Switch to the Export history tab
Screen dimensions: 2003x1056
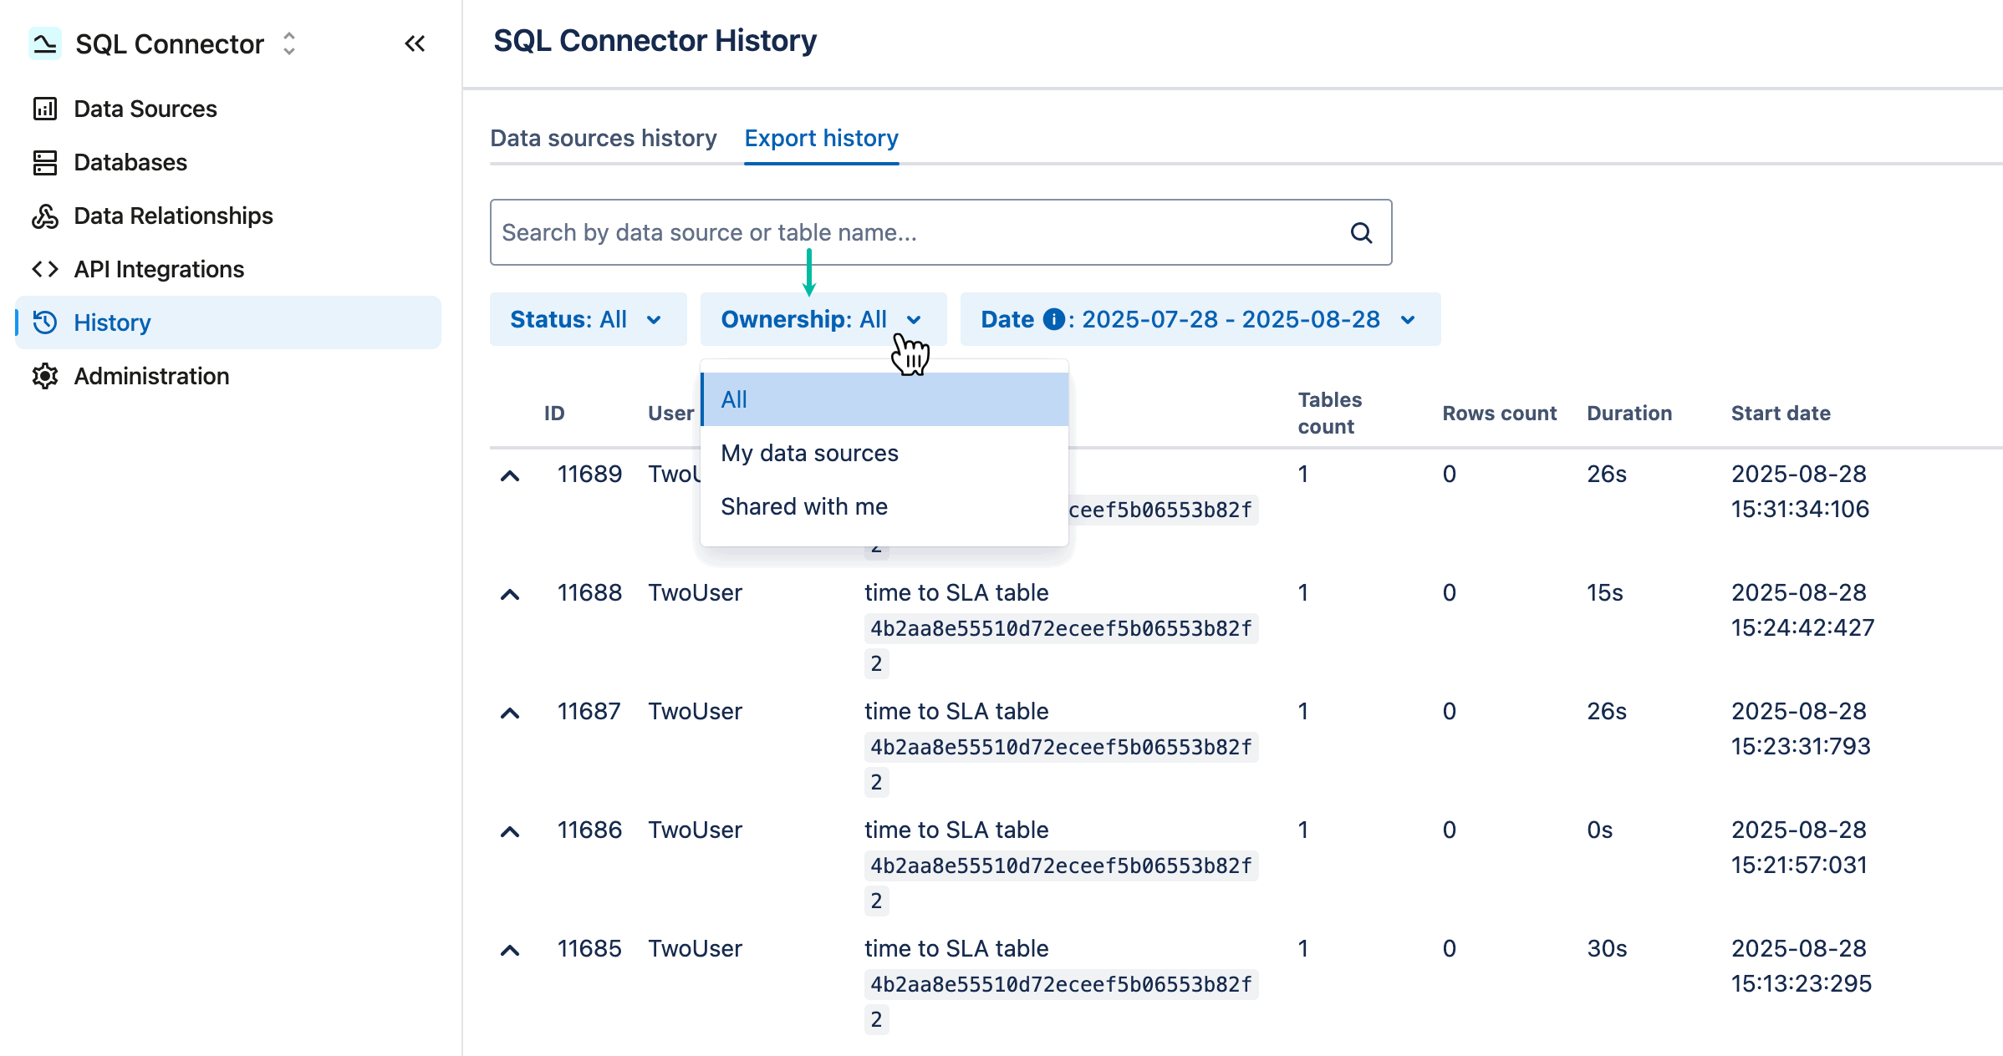pyautogui.click(x=822, y=138)
